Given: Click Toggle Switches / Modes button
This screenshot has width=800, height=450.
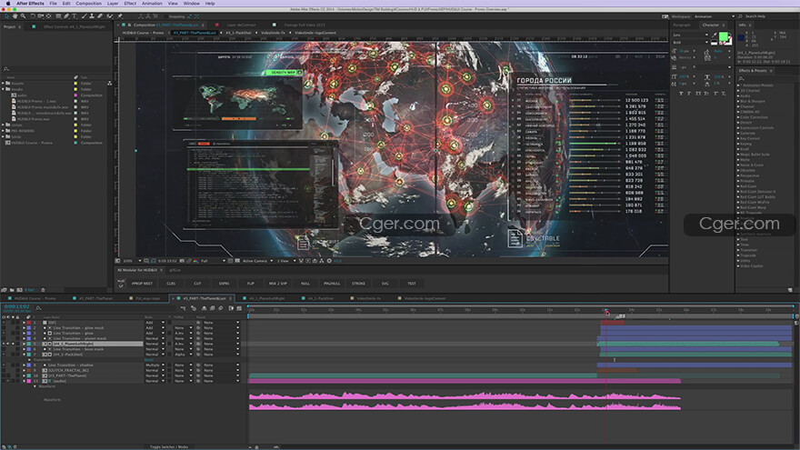Looking at the screenshot, I should 169,447.
